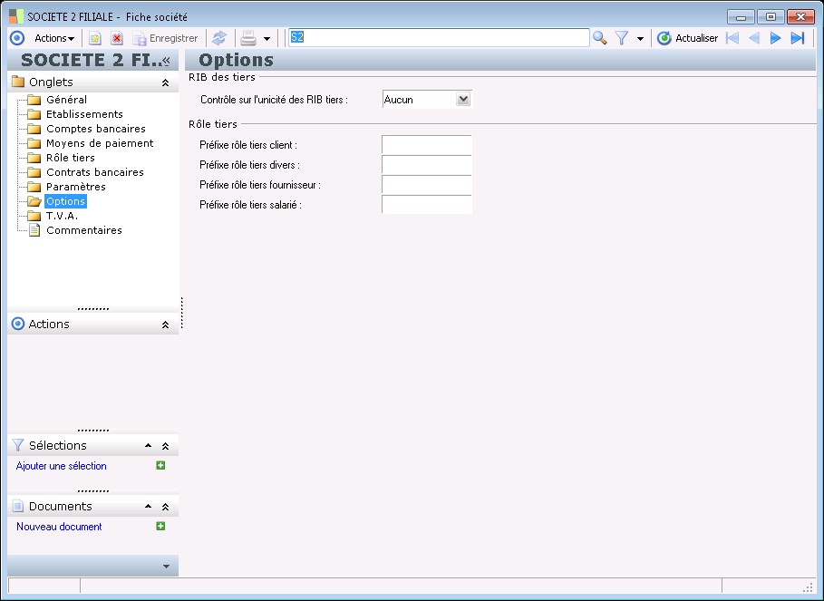Image resolution: width=824 pixels, height=601 pixels.
Task: Open the Actions menu in toolbar
Action: [x=54, y=38]
